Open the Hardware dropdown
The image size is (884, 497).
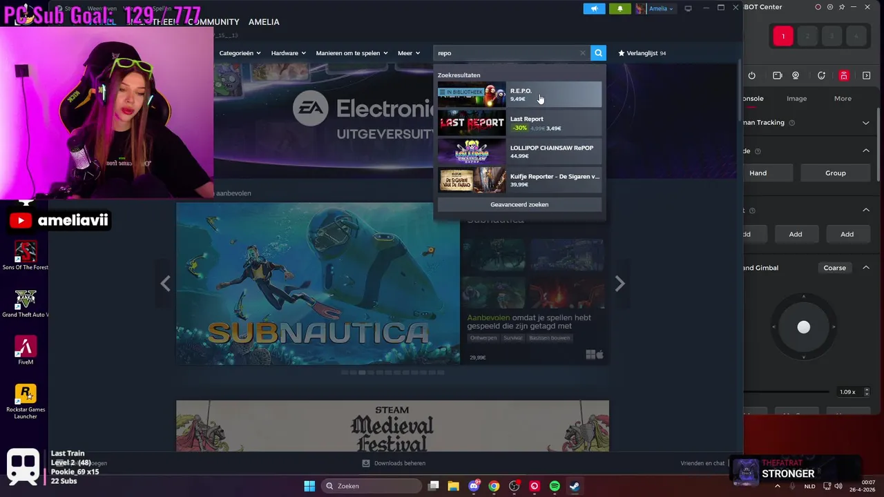point(289,53)
